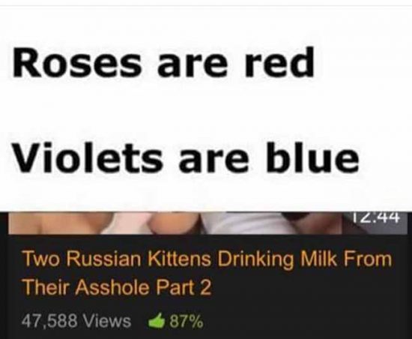This screenshot has height=339, width=412.
Task: Click the white area of the thumbnail center
Action: pos(244,223)
